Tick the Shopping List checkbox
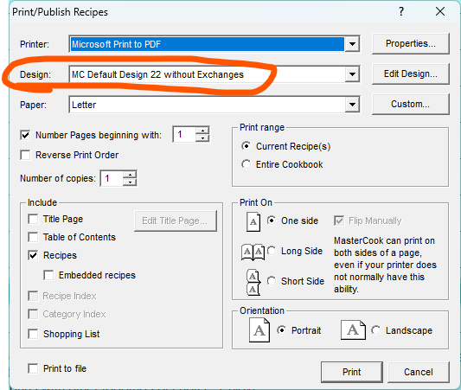461x390 pixels. [x=33, y=334]
